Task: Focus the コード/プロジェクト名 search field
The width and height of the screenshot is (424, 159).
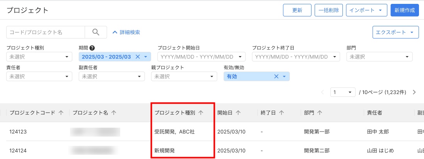Action: [x=46, y=32]
